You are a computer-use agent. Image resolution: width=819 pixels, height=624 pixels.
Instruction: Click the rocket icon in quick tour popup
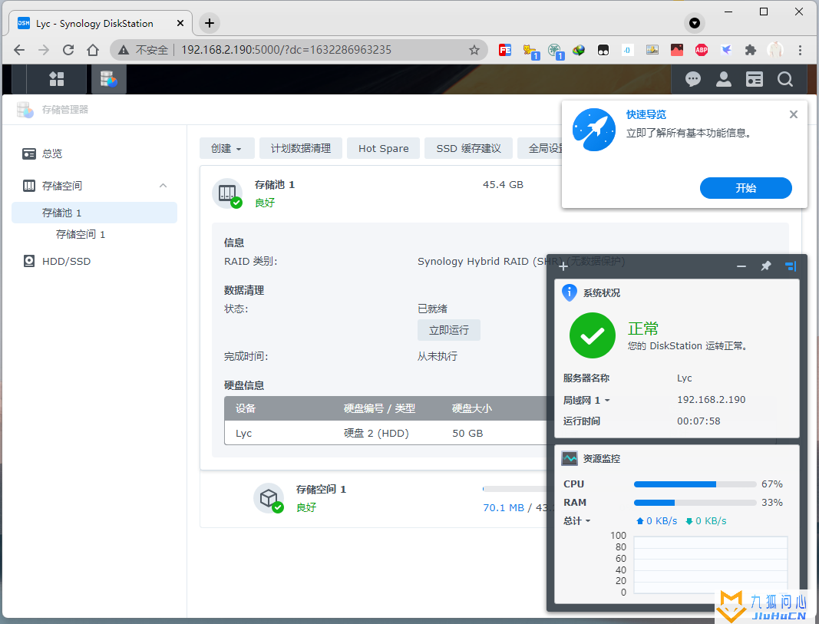tap(594, 130)
